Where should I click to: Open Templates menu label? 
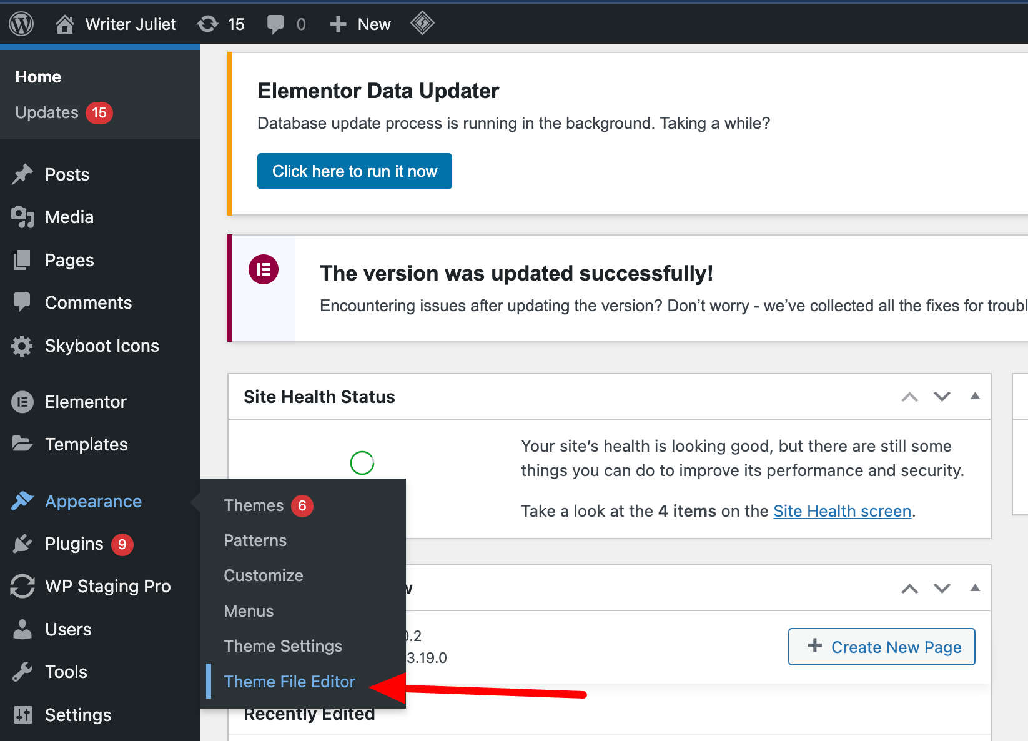pyautogui.click(x=86, y=444)
